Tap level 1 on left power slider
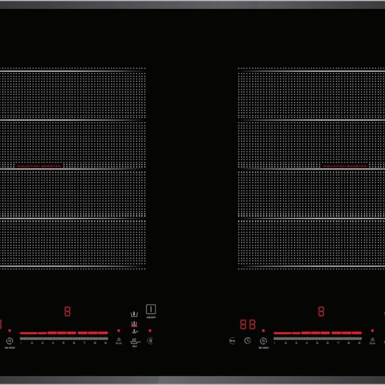 click(x=21, y=338)
